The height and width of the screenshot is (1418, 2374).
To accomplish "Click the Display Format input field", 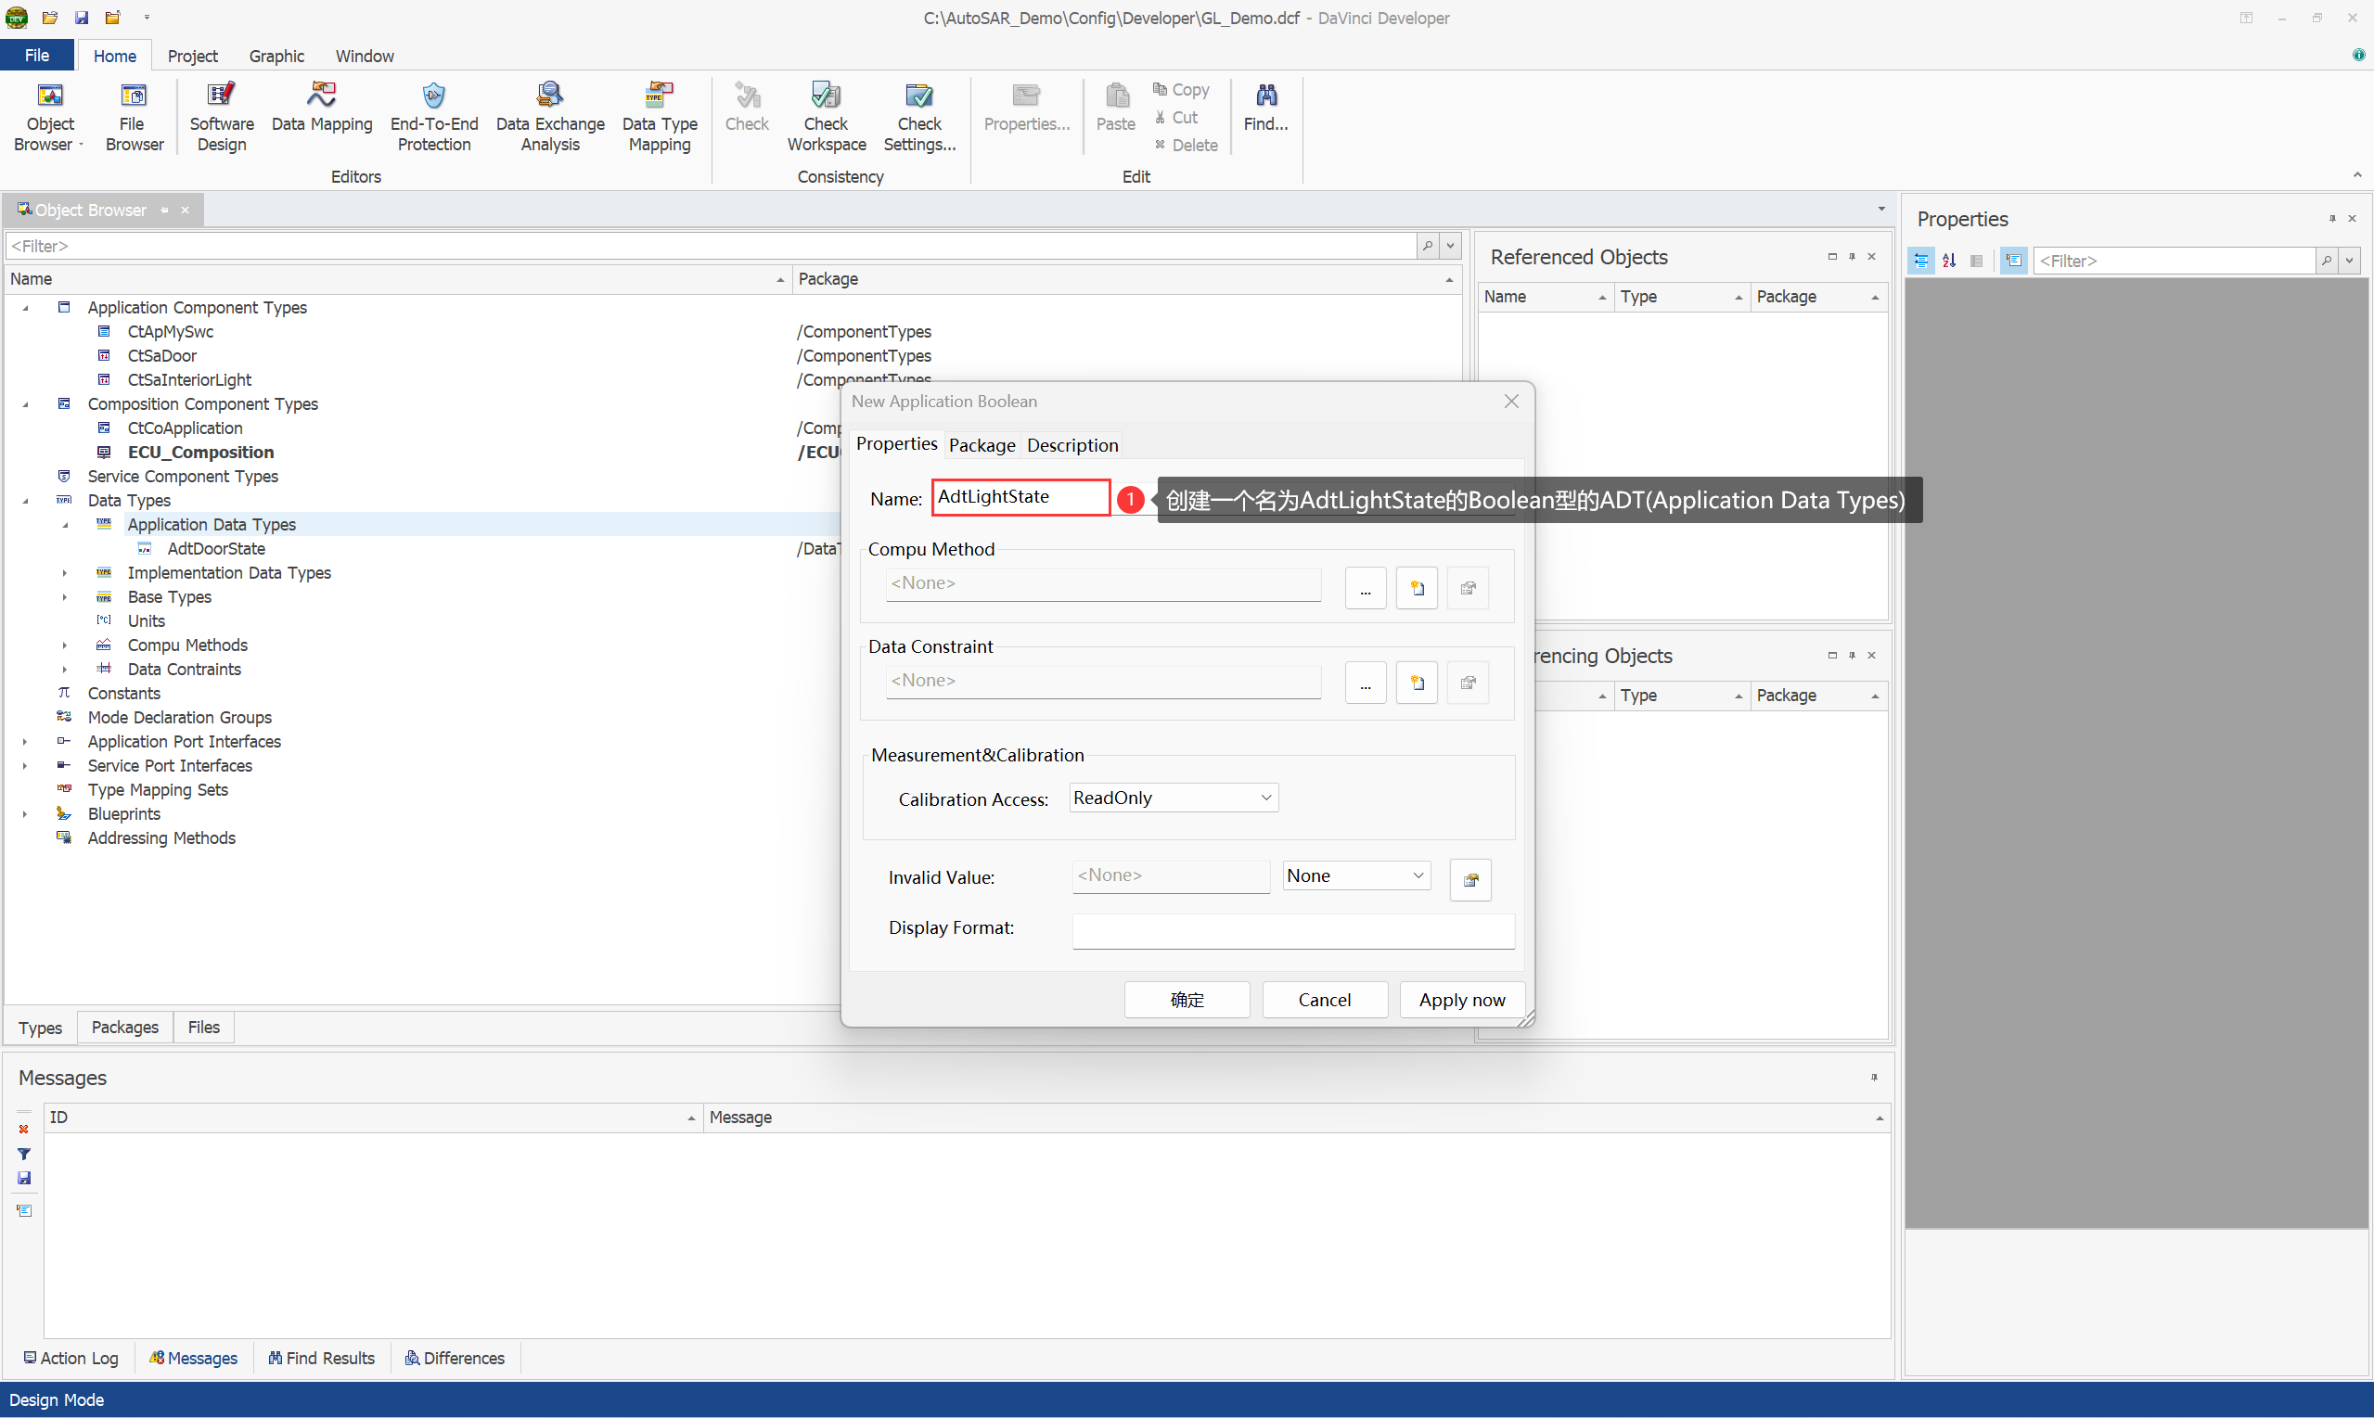I will 1292,931.
